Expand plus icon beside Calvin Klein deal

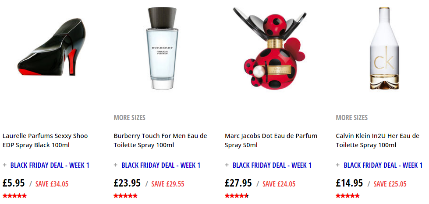[338, 165]
